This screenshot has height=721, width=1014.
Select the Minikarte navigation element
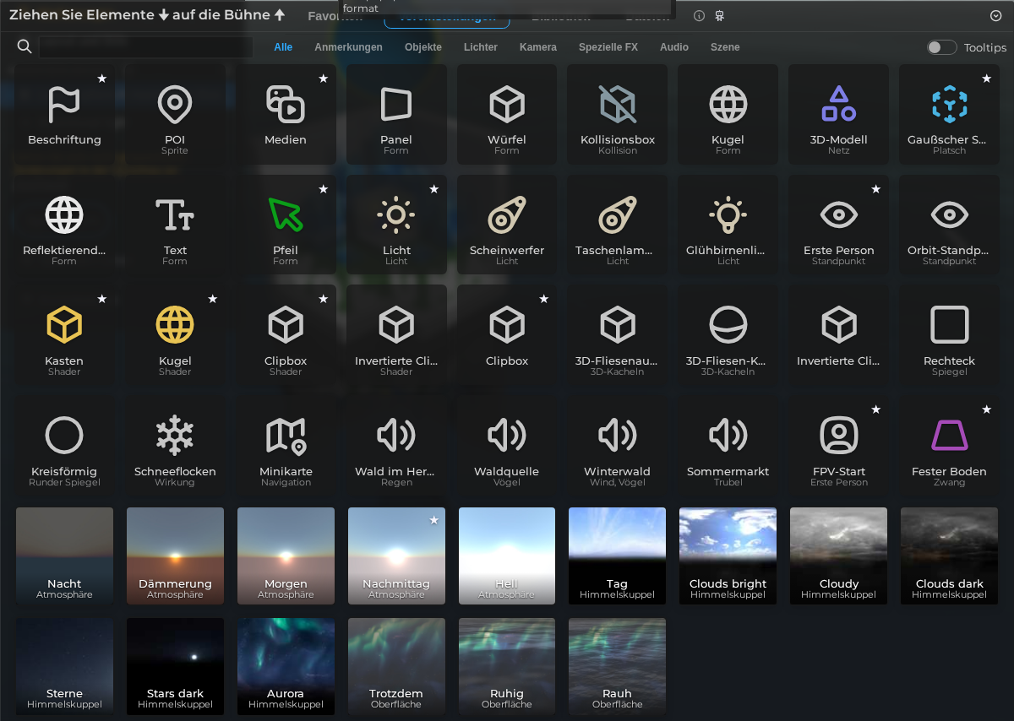pyautogui.click(x=286, y=446)
